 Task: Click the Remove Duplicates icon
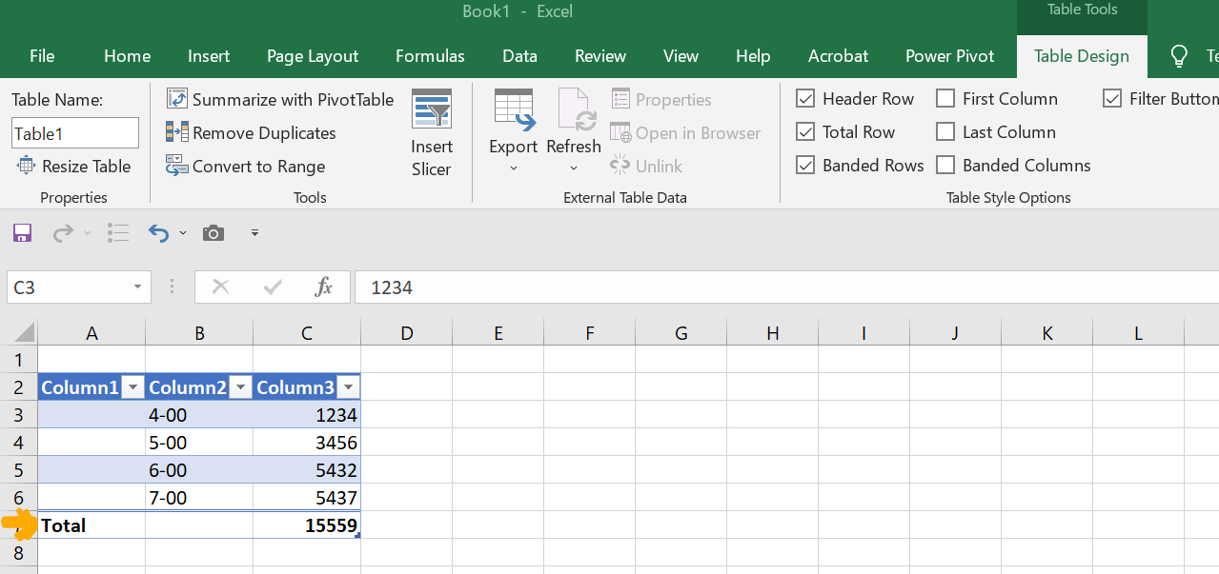click(x=177, y=132)
